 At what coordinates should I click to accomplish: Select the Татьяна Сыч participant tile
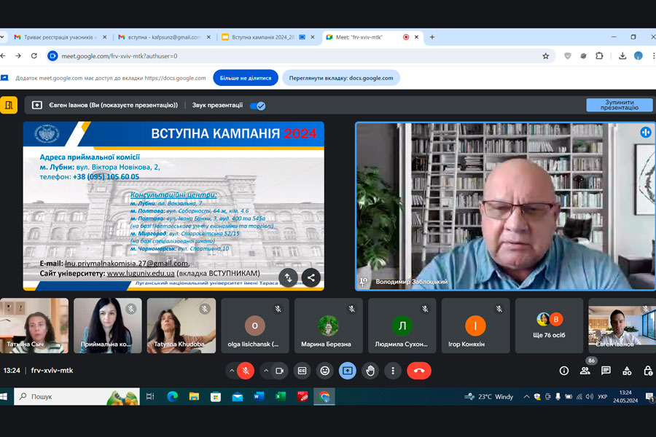(34, 326)
